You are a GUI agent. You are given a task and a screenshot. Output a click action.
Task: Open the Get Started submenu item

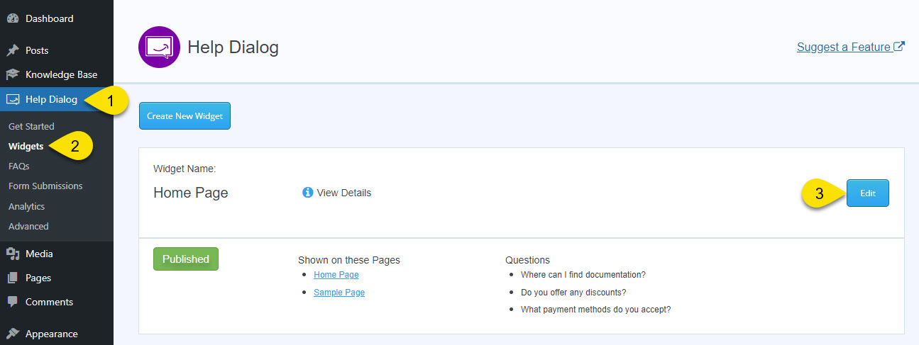(31, 126)
